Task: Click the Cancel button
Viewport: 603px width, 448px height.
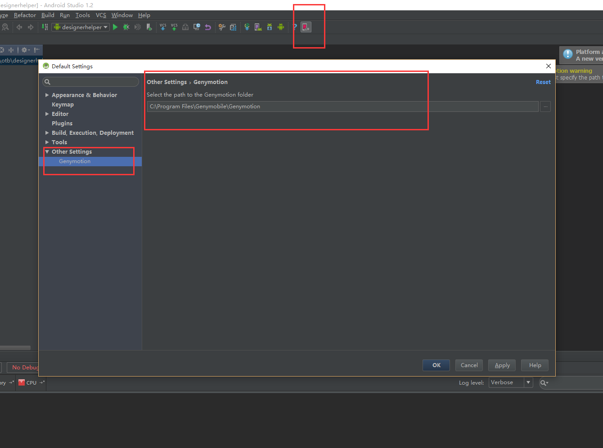Action: tap(469, 365)
